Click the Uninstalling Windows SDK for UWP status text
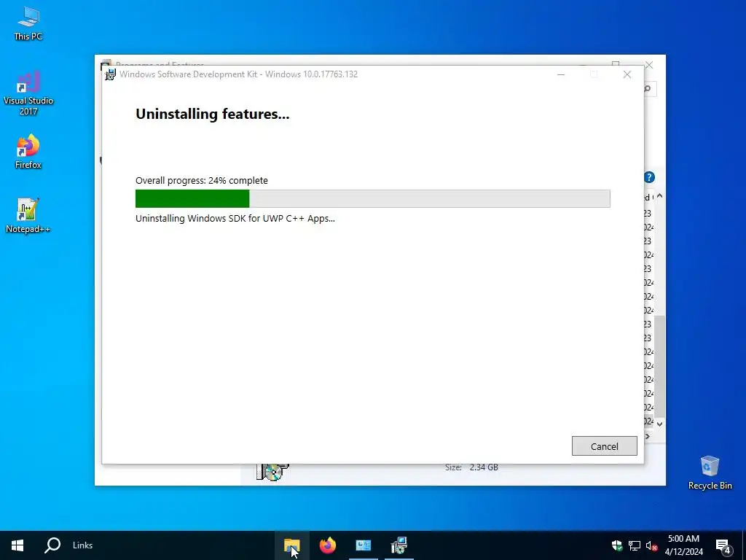 click(x=235, y=219)
